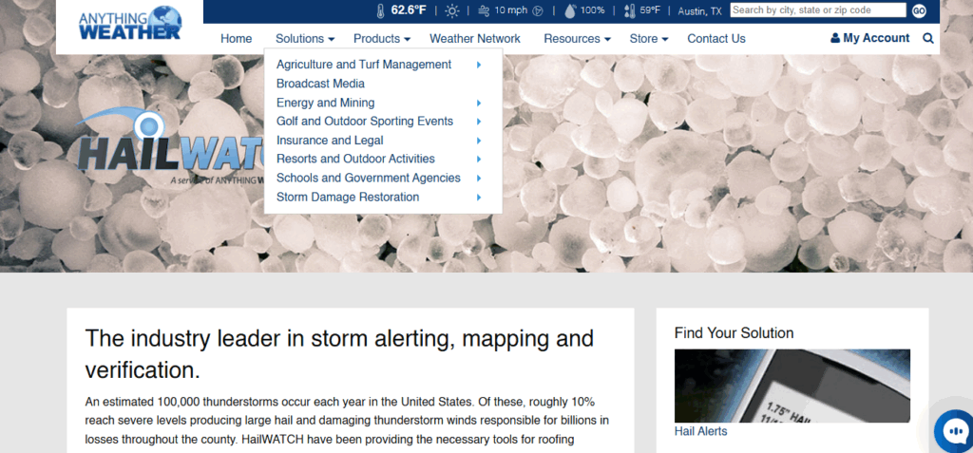The image size is (973, 453).
Task: Select Storm Damage Restoration menu entry
Action: (347, 198)
